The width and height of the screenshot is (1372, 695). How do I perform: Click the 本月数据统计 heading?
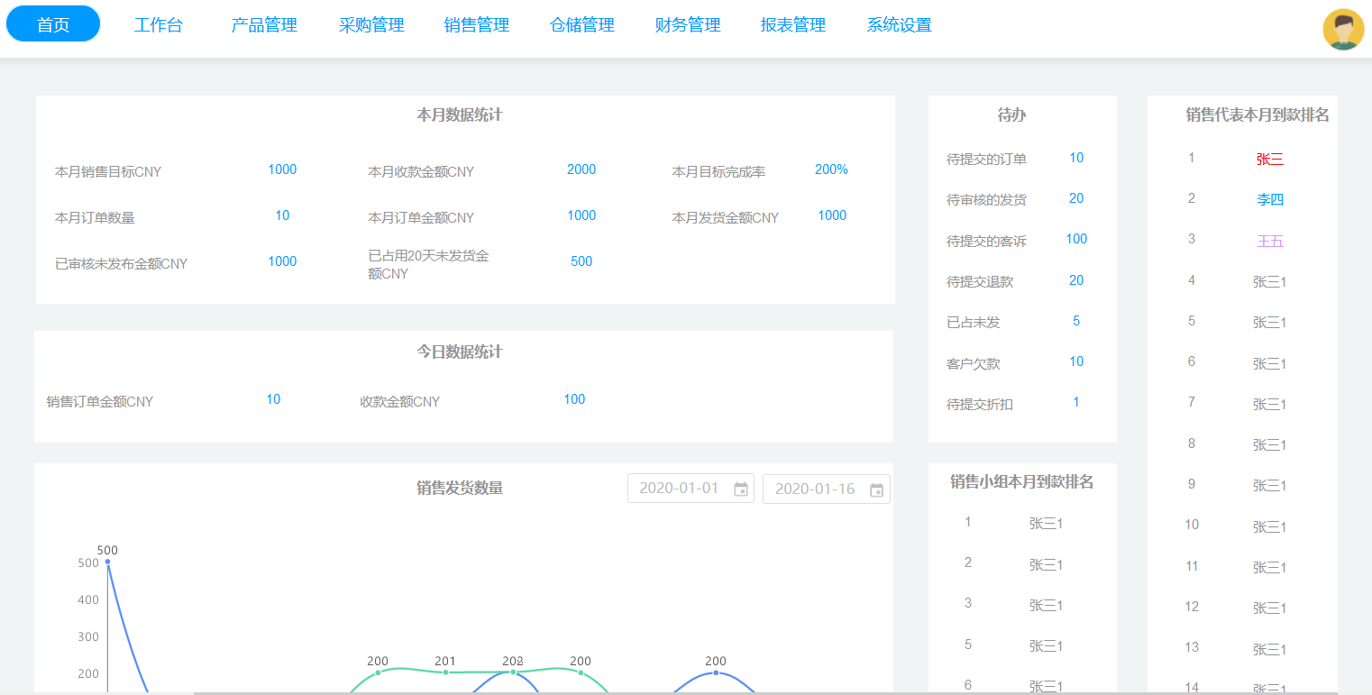click(460, 115)
